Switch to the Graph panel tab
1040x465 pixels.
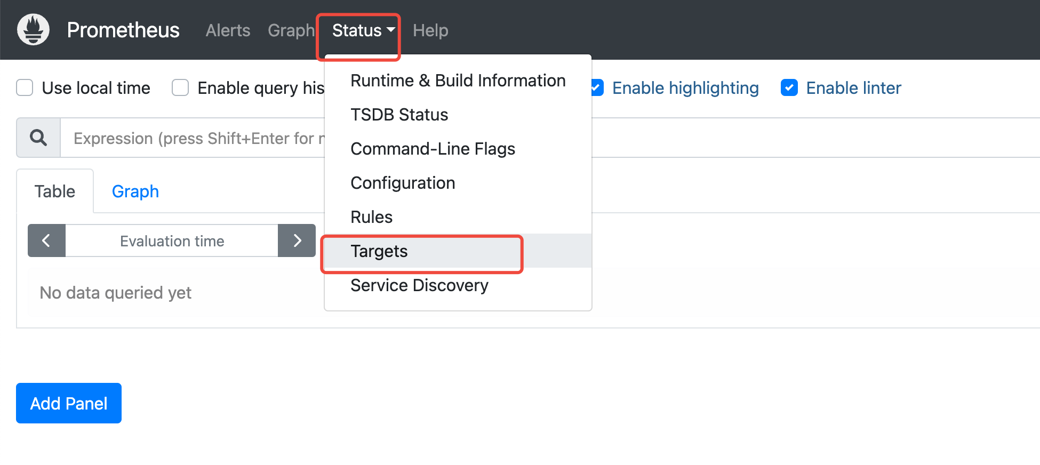coord(135,191)
